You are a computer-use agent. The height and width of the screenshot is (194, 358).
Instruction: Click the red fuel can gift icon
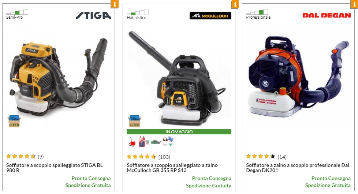tap(131, 142)
